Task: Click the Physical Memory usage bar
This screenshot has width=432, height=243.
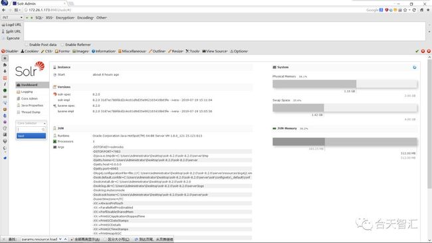Action: point(345,84)
